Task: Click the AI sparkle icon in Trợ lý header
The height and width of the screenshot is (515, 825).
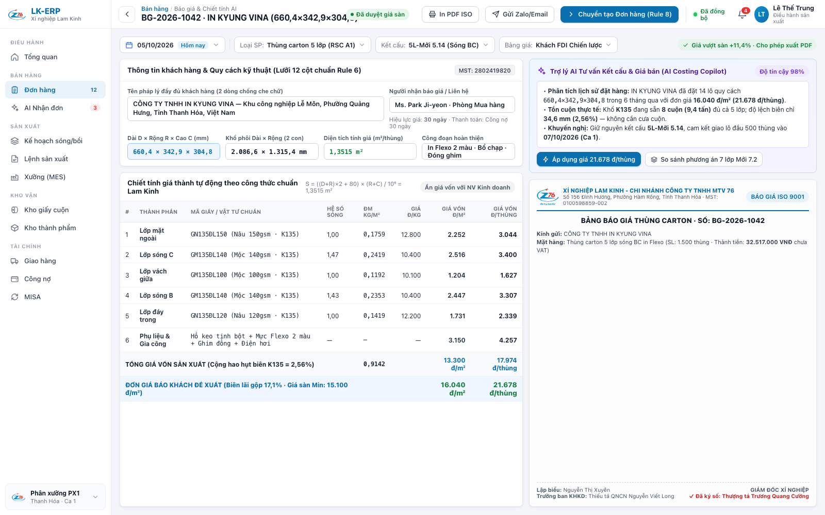Action: (542, 71)
